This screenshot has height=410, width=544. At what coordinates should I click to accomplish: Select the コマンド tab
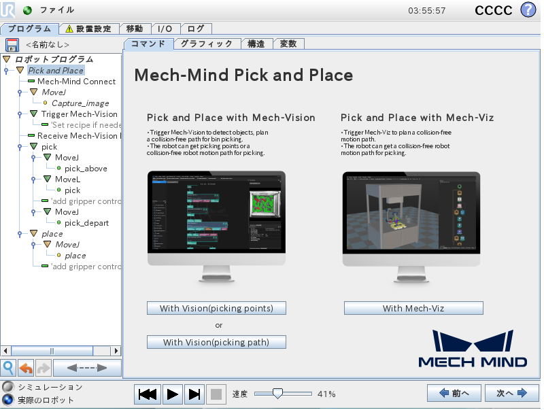[148, 44]
